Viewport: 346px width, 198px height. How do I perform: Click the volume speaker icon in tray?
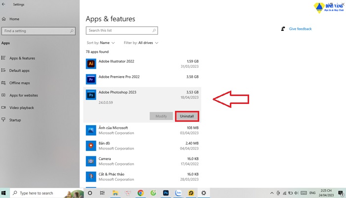[297, 193]
